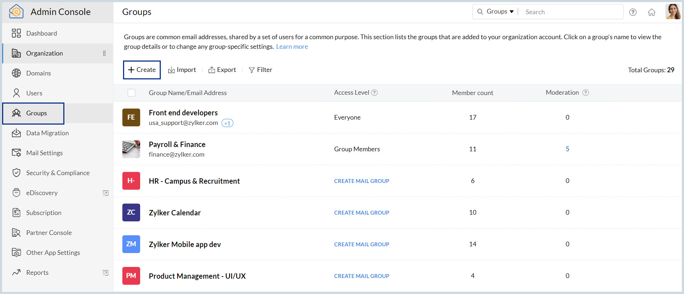The image size is (684, 294).
Task: Open the Learn more link
Action: pos(292,47)
